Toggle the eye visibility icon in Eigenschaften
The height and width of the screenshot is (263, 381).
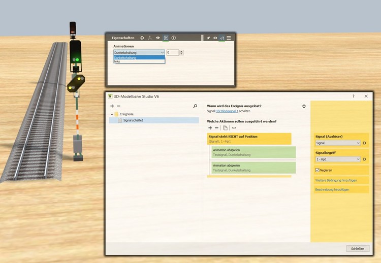coord(215,38)
